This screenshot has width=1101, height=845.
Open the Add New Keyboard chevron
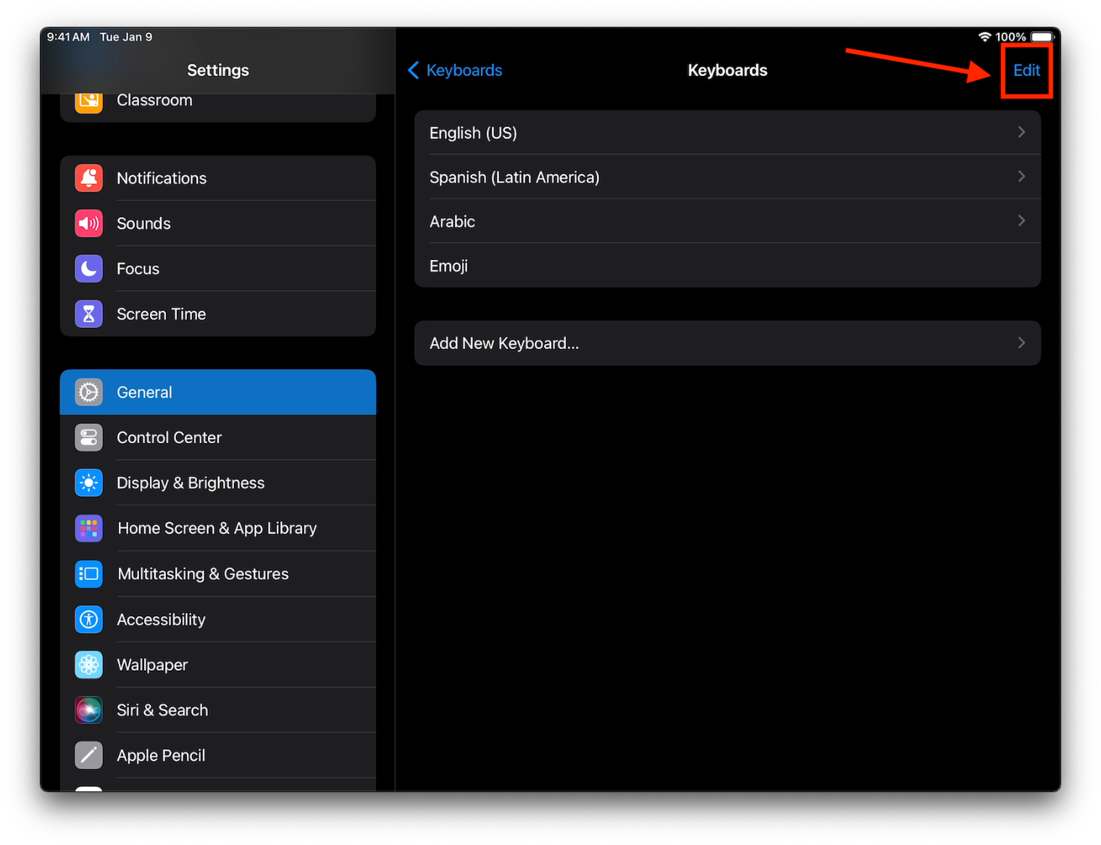[x=1021, y=343]
